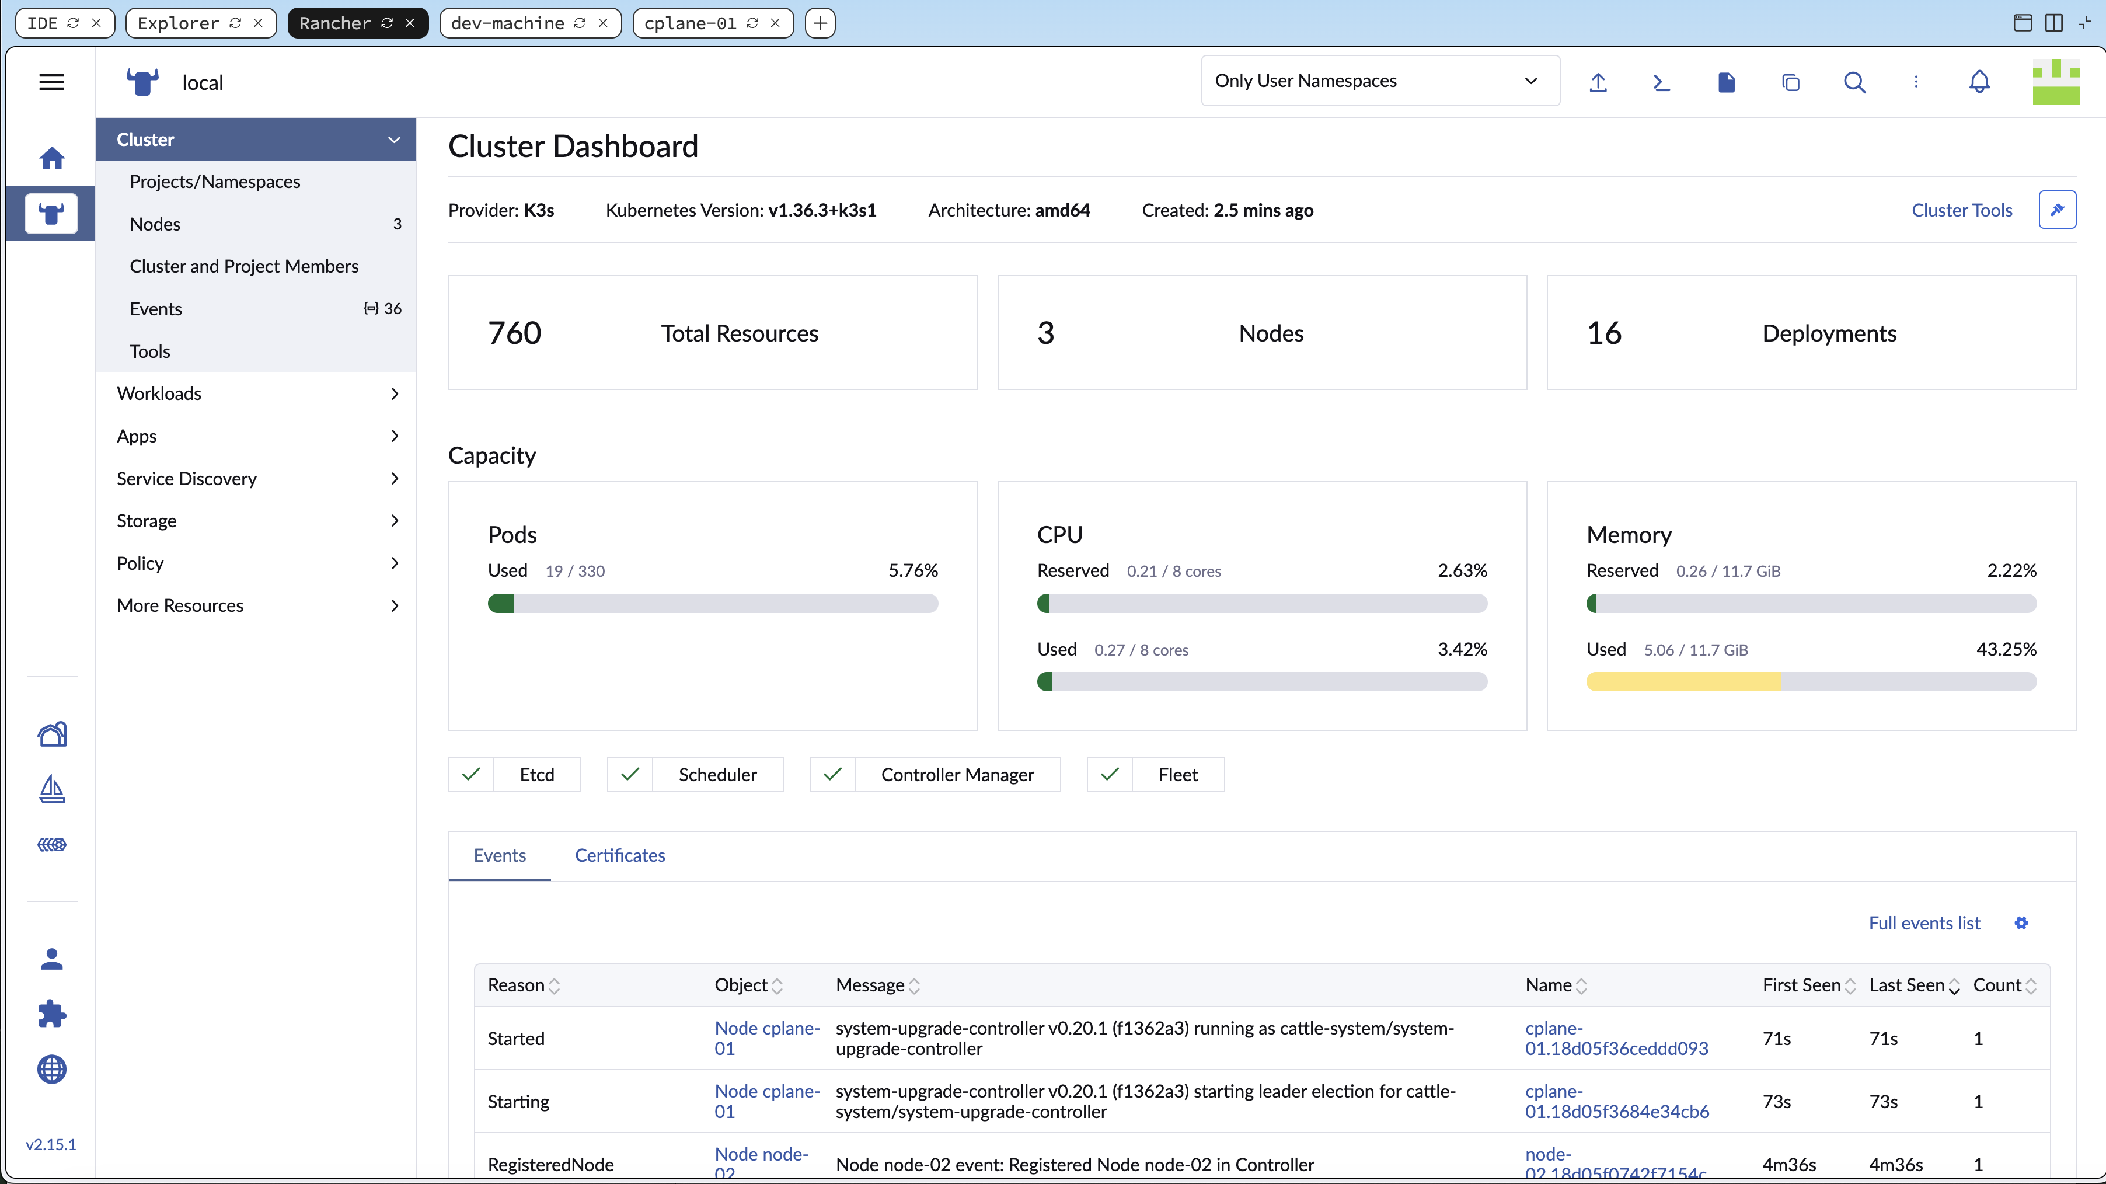This screenshot has width=2106, height=1184.
Task: Open the hamburger navigation menu
Action: pyautogui.click(x=51, y=82)
